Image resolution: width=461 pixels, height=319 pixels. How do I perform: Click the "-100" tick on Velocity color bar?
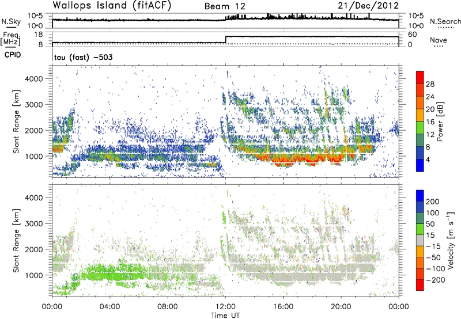click(435, 269)
